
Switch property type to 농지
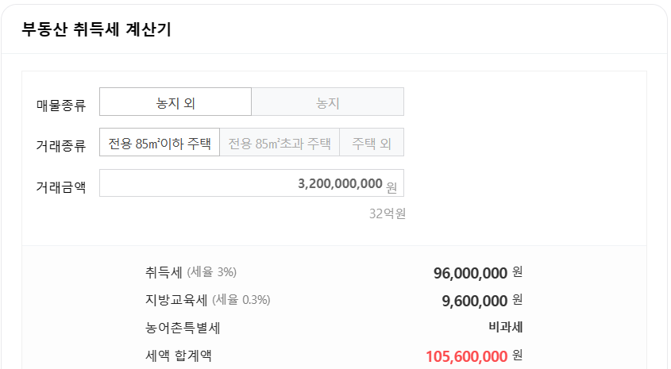327,102
